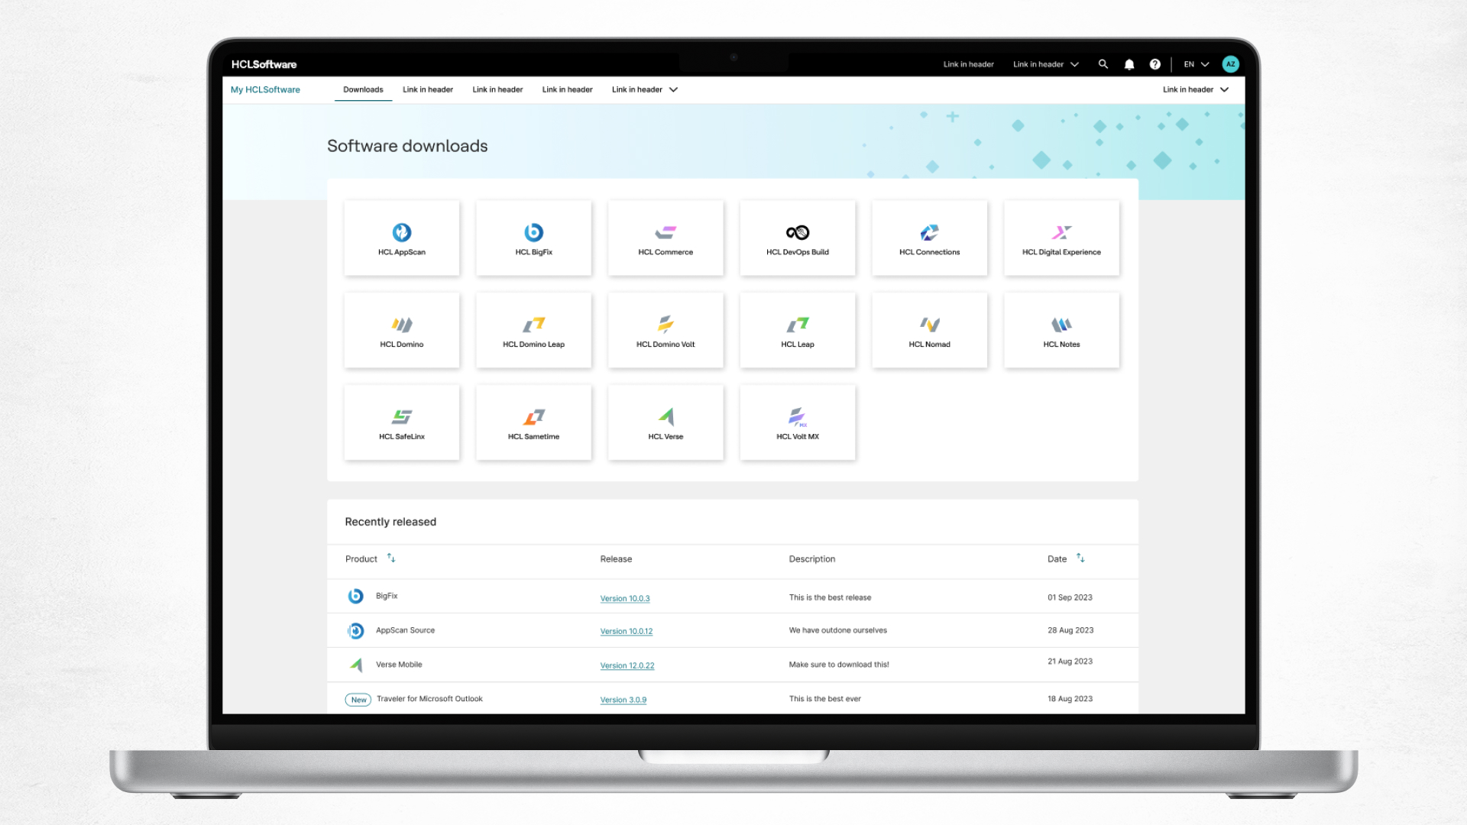Image resolution: width=1467 pixels, height=825 pixels.
Task: Open the HCL Commerce product card
Action: (x=665, y=238)
